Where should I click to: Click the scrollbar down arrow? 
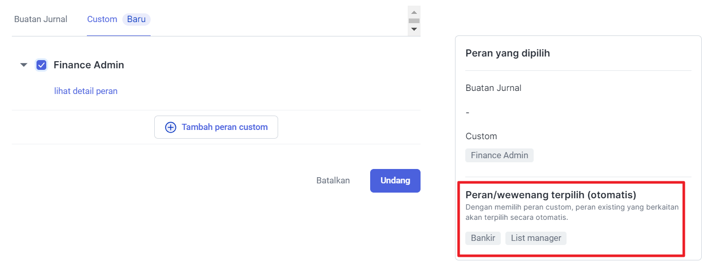[414, 30]
